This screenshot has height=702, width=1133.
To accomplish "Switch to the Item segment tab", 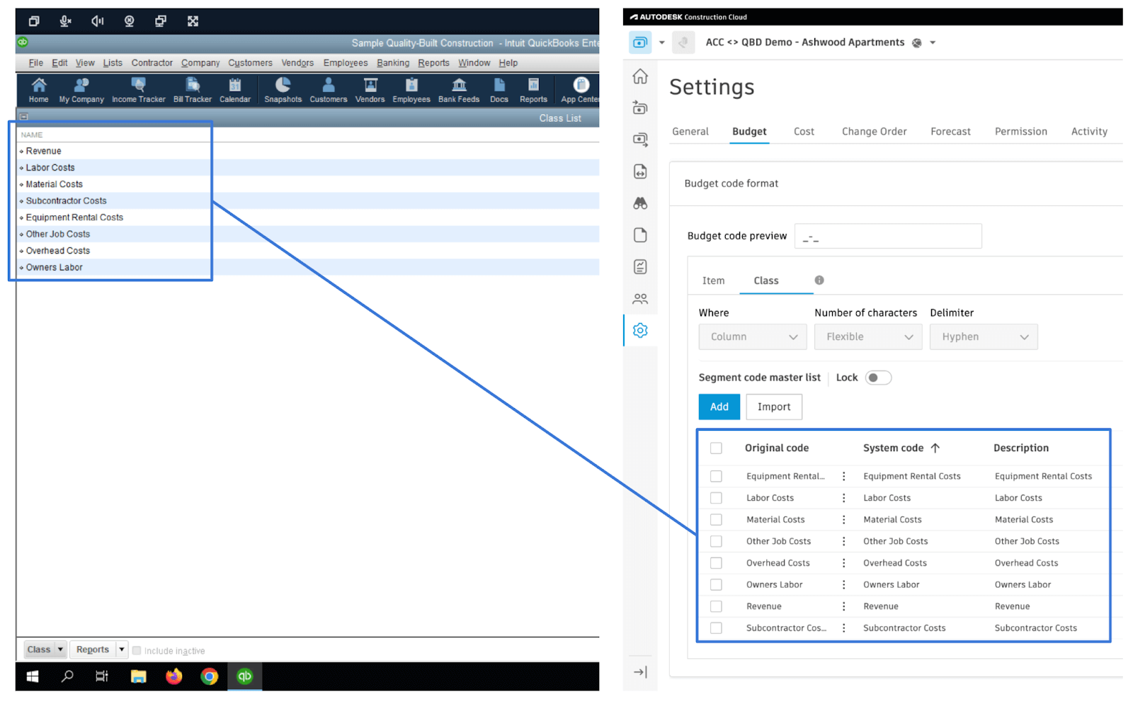I will tap(713, 281).
